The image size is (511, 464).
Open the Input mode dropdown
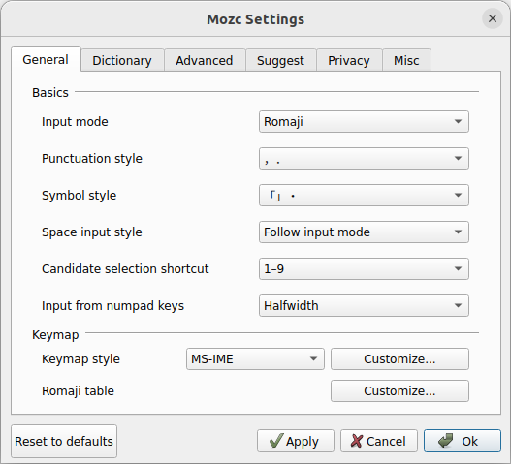pos(364,121)
